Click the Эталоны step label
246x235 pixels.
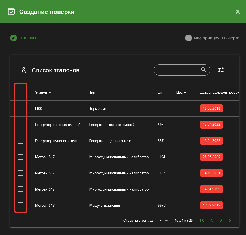point(27,38)
